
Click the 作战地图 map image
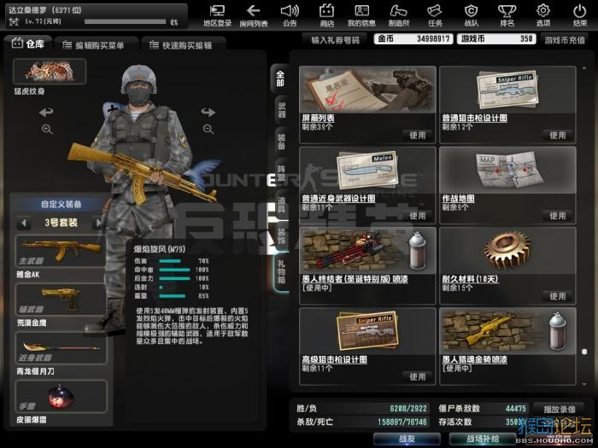[507, 171]
